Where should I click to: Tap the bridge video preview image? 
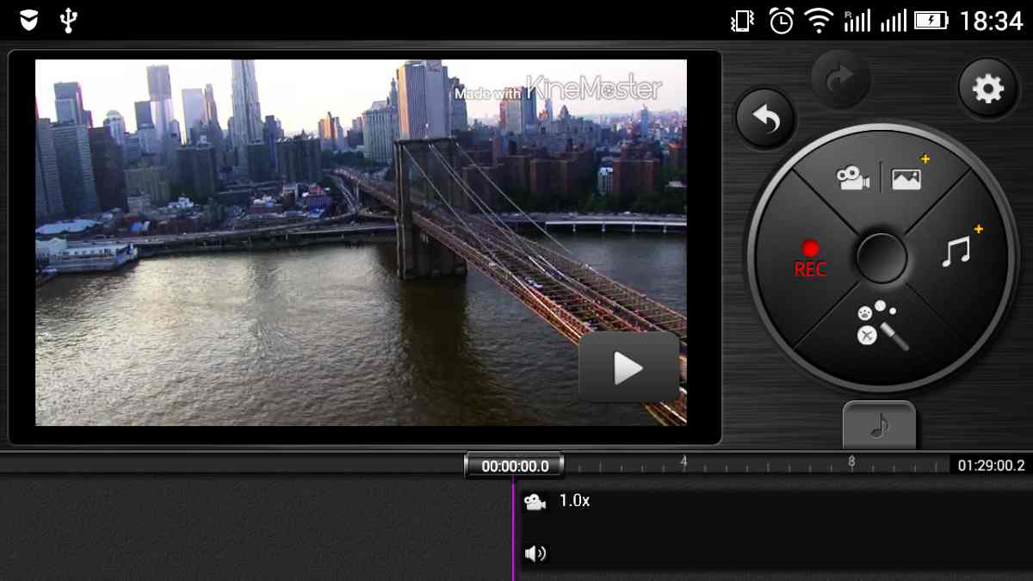(x=361, y=242)
